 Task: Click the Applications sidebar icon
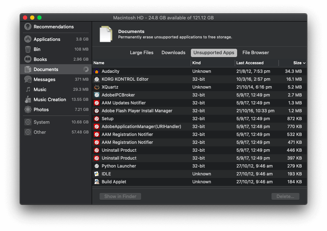28,39
